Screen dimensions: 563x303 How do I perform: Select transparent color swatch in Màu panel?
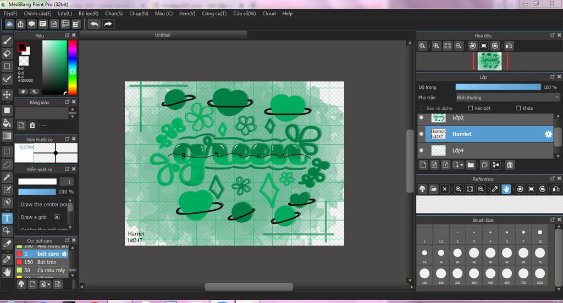(x=24, y=60)
